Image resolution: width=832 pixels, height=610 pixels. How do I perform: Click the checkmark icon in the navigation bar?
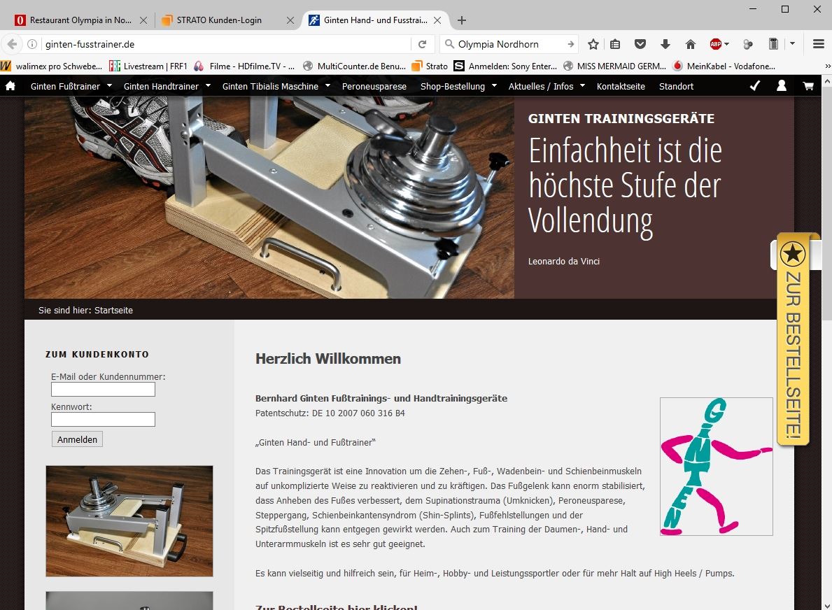coord(754,86)
